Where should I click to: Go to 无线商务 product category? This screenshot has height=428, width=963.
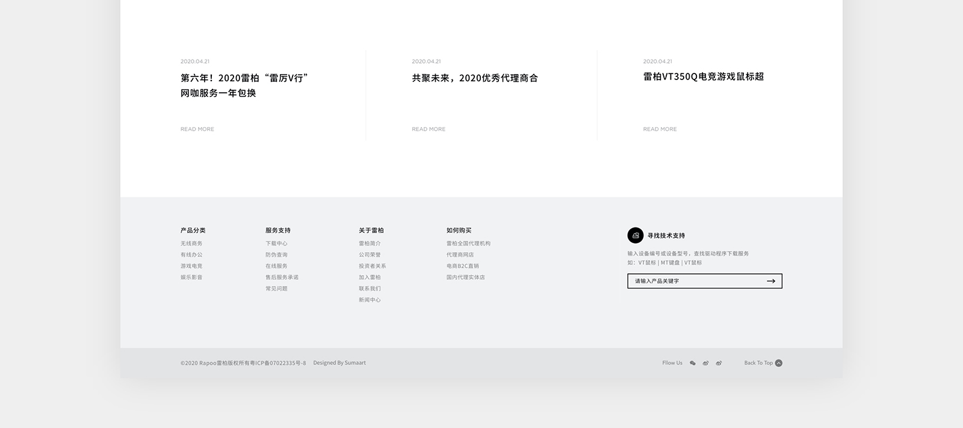pos(191,244)
